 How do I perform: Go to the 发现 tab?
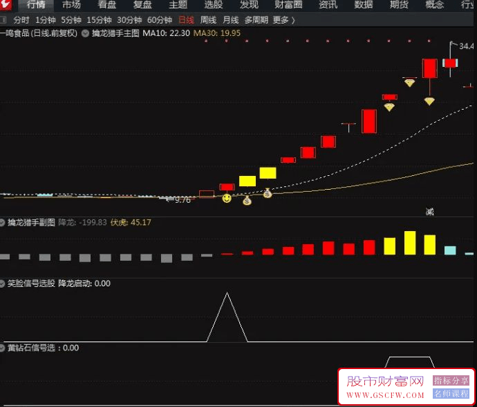[x=249, y=5]
